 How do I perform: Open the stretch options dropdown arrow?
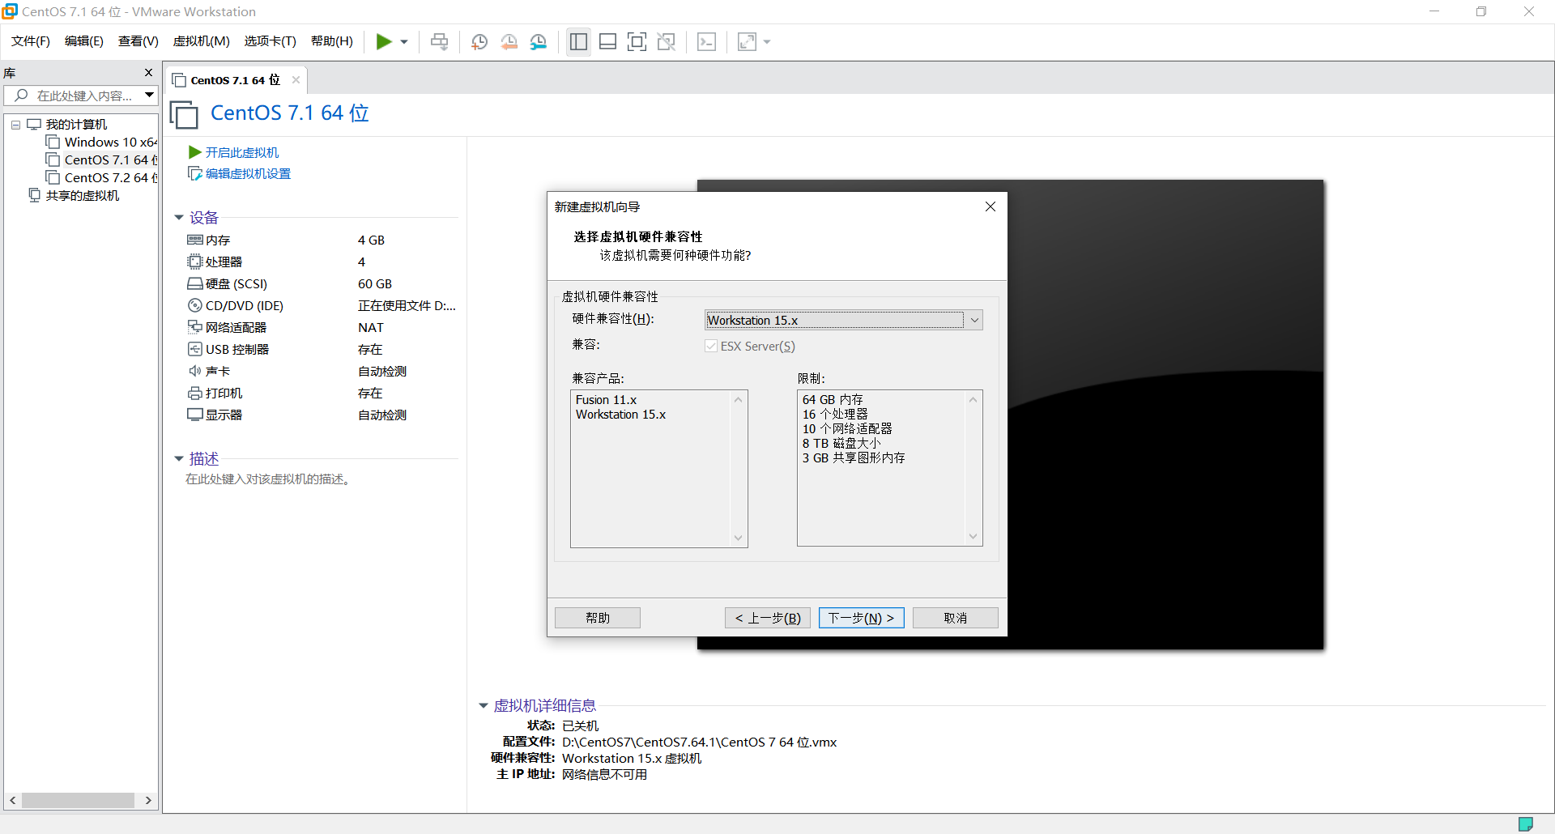coord(767,42)
